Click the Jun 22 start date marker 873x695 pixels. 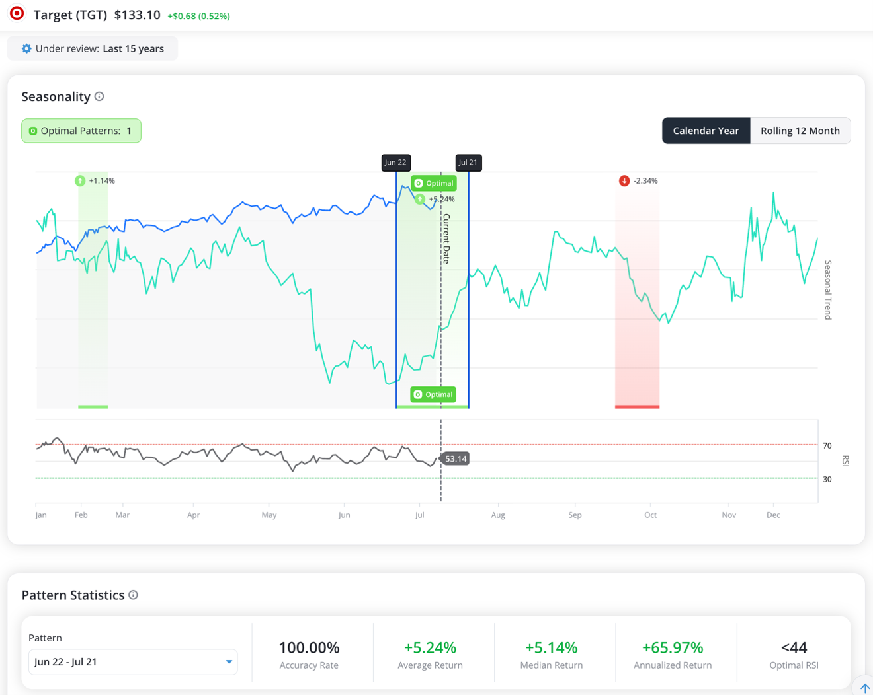point(396,163)
